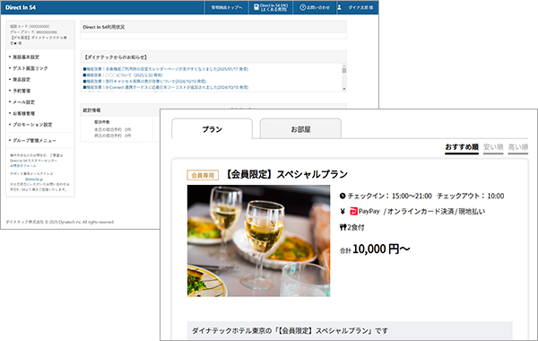Screen dimensions: 538x341
Task: Click the 明日の宿泊予約 0件 line
Action: coord(113,136)
